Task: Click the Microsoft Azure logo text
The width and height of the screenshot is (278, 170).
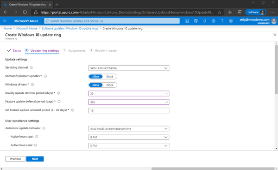Action: pos(26,21)
